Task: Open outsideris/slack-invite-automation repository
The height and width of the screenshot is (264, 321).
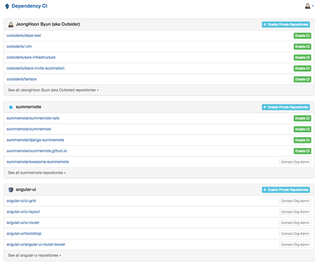Action: coord(36,68)
